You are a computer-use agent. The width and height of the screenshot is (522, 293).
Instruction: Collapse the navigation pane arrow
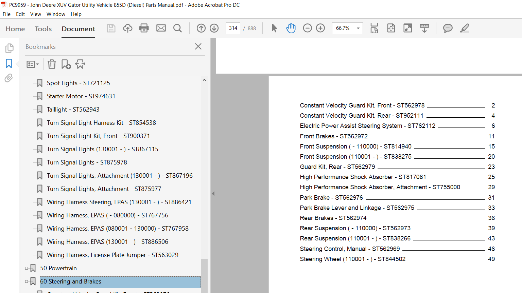click(x=213, y=194)
